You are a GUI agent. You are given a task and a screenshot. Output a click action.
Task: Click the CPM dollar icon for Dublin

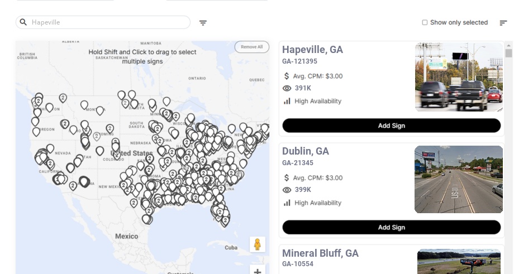point(287,178)
